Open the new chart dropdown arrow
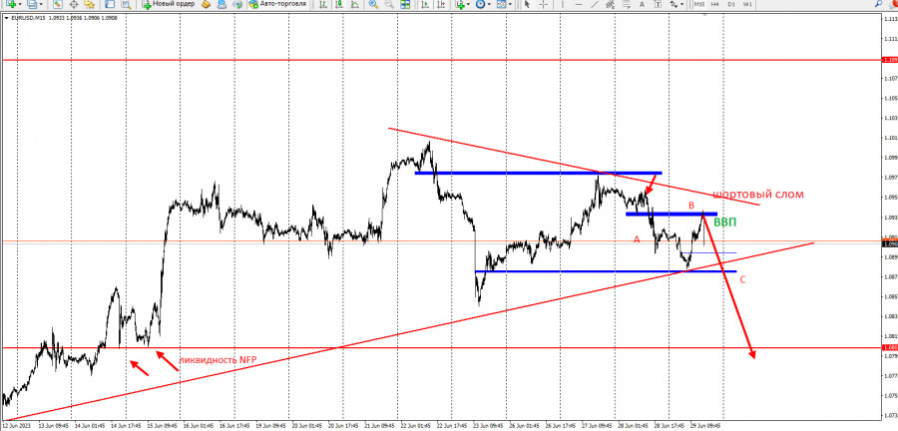898x431 pixels. pos(21,4)
